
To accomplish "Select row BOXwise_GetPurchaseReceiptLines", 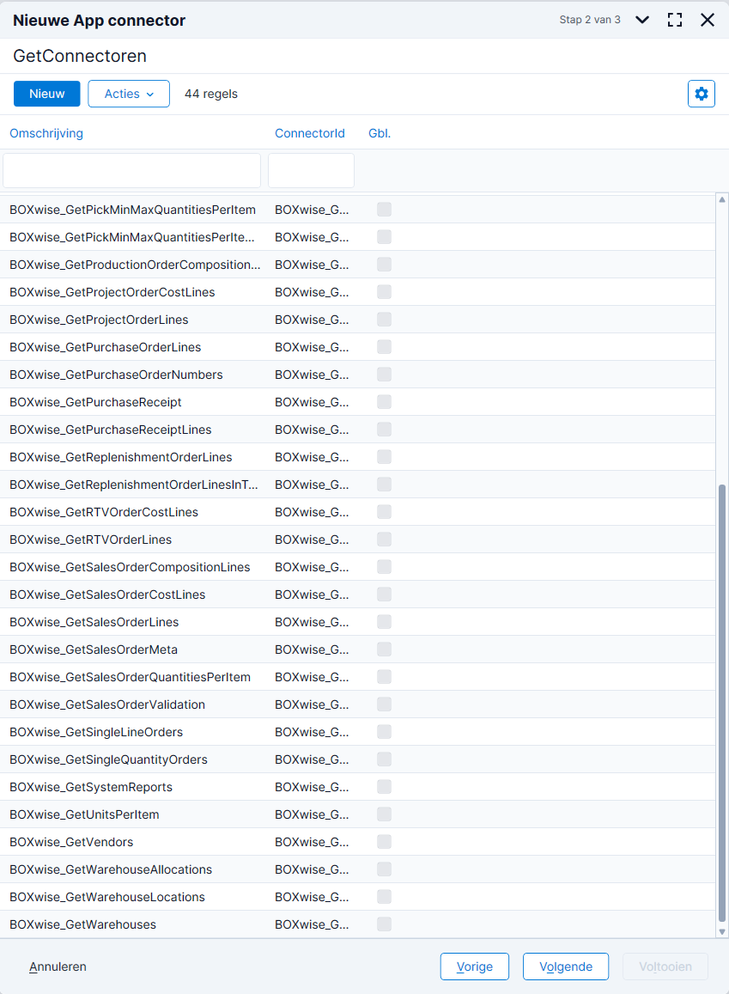I will pos(357,430).
